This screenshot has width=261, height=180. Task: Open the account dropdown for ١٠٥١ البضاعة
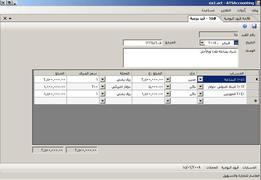point(200,79)
